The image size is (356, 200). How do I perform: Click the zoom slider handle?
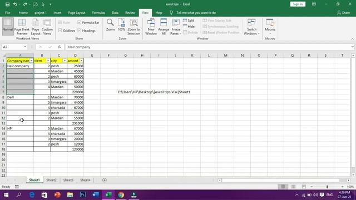pos(327,187)
